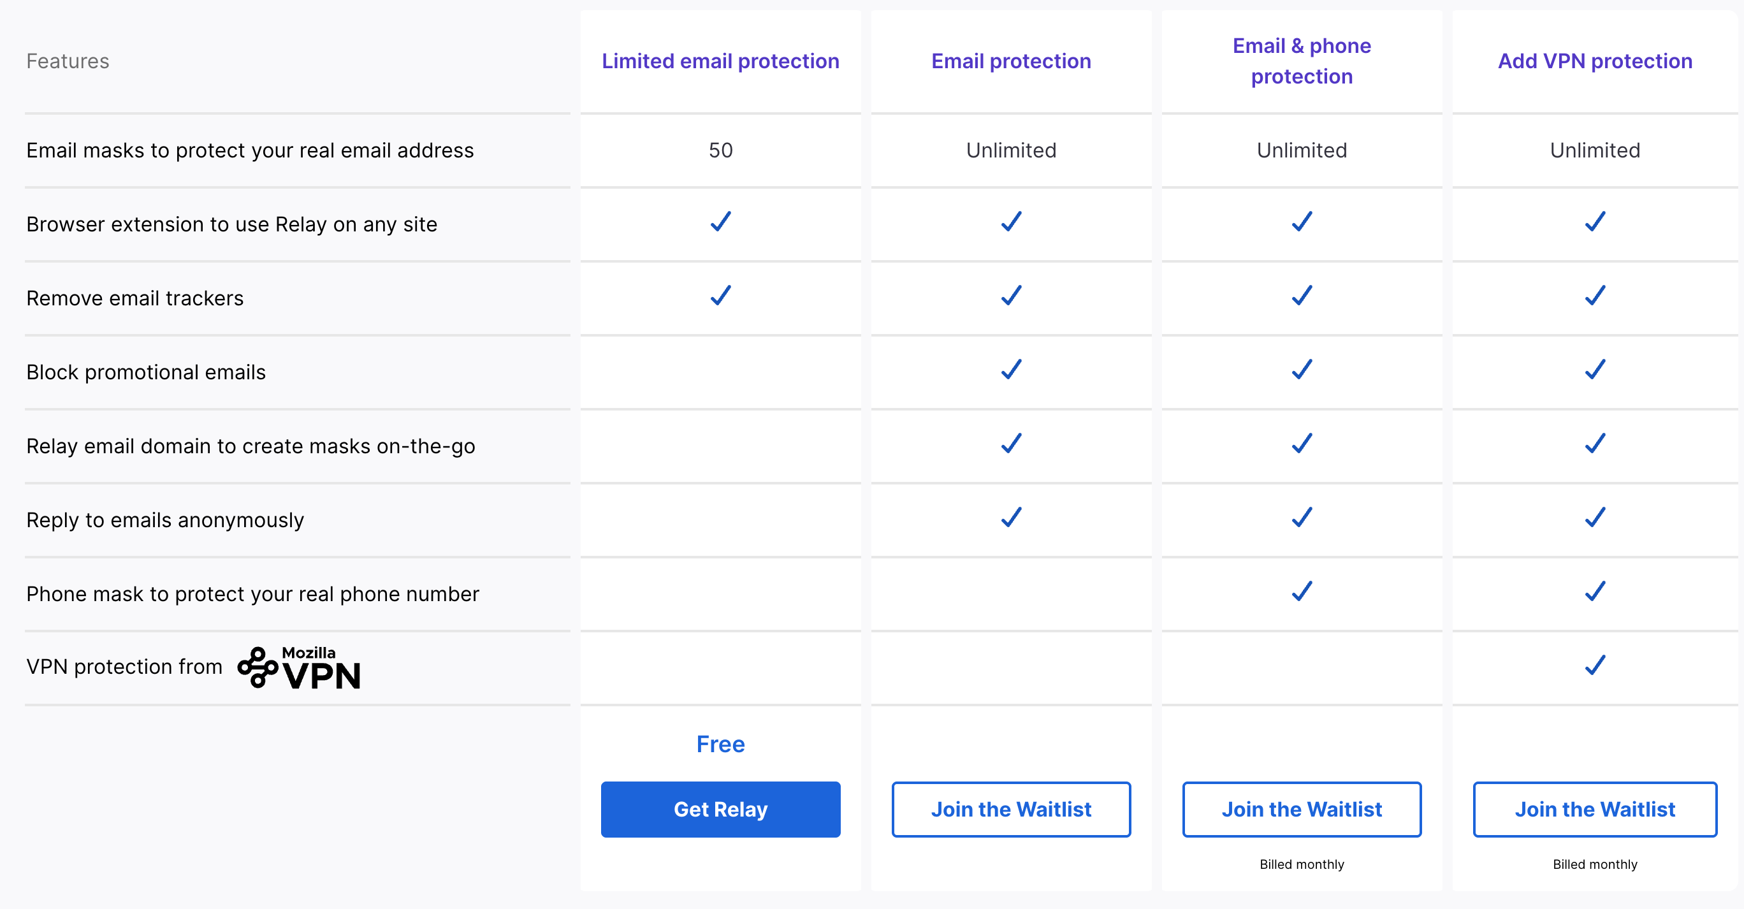Screen dimensions: 1744x909
Task: Click VPN protection checkmark in VPN column
Action: click(1595, 665)
